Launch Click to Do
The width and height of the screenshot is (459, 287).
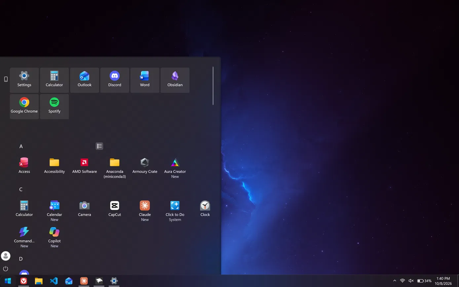[175, 211]
